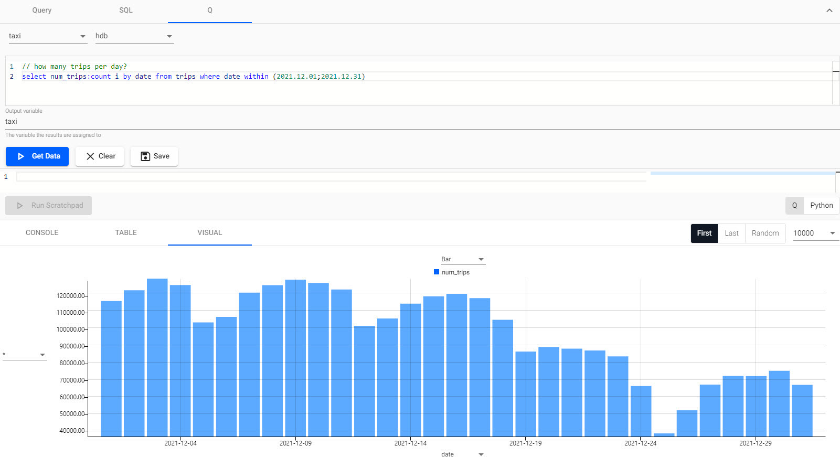Select Last row sampling option
Screen dimensions: 840x457
tap(731, 233)
